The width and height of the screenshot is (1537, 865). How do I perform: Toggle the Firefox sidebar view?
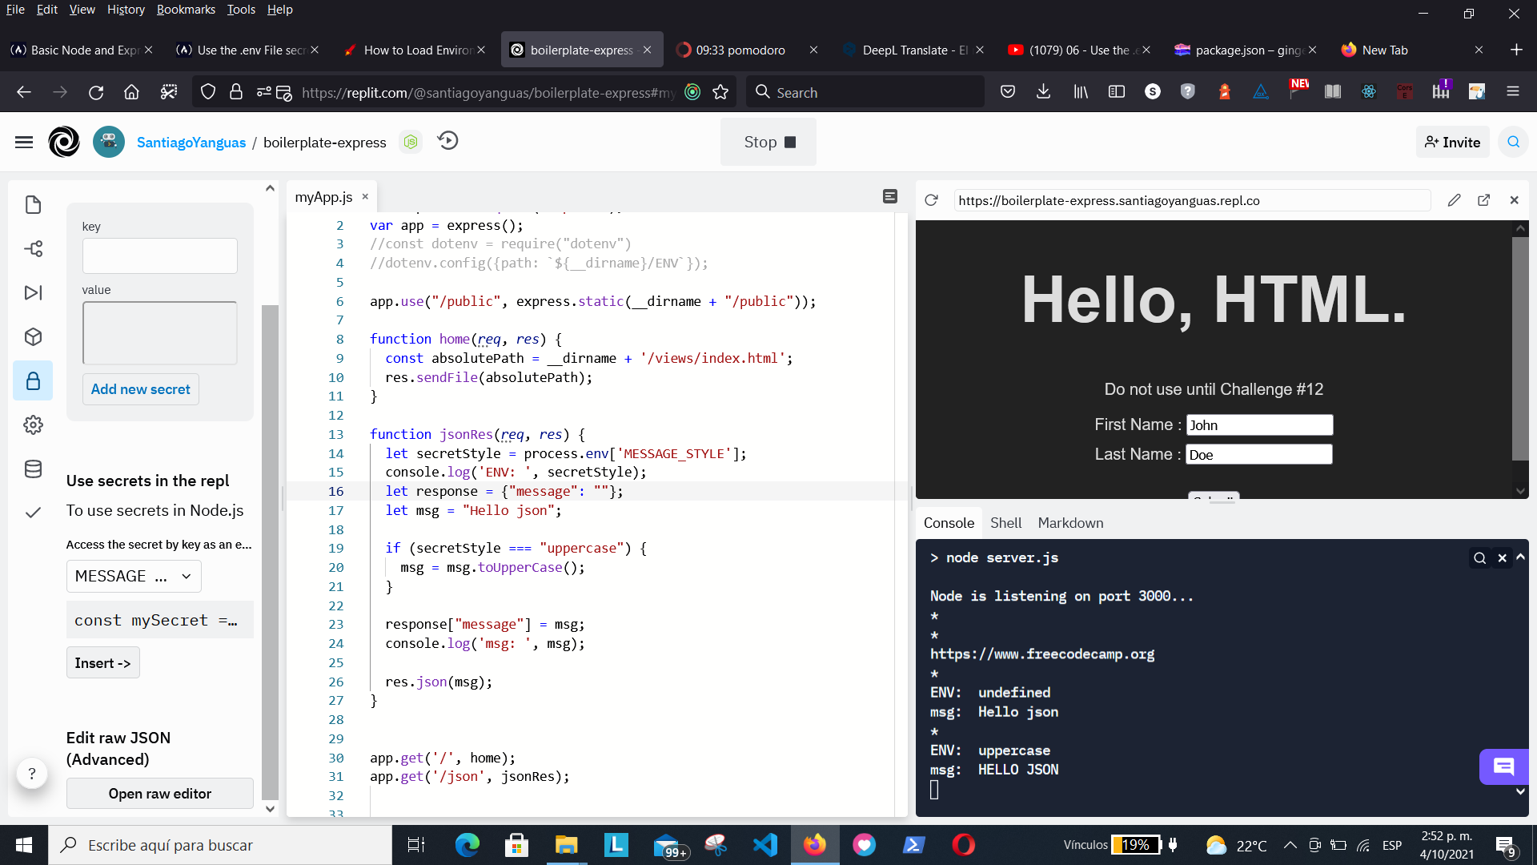pos(1117,92)
